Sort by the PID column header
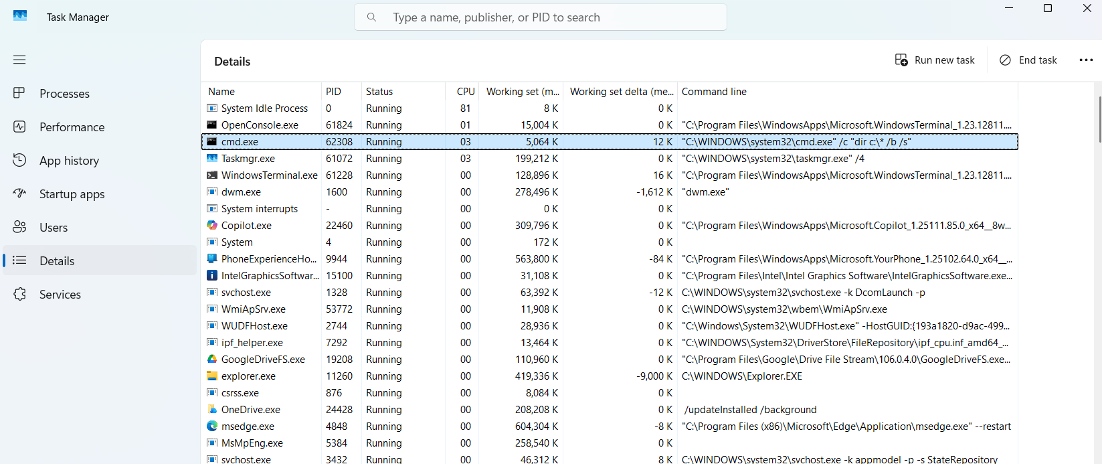Image resolution: width=1102 pixels, height=464 pixels. pos(341,92)
